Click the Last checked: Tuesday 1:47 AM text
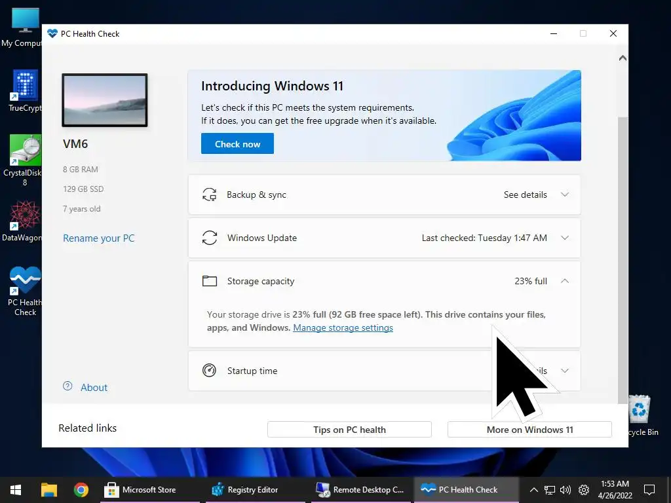 coord(484,238)
